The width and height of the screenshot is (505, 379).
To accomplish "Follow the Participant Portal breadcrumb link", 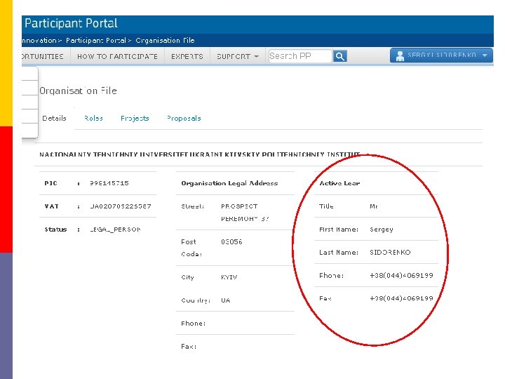I will point(96,41).
